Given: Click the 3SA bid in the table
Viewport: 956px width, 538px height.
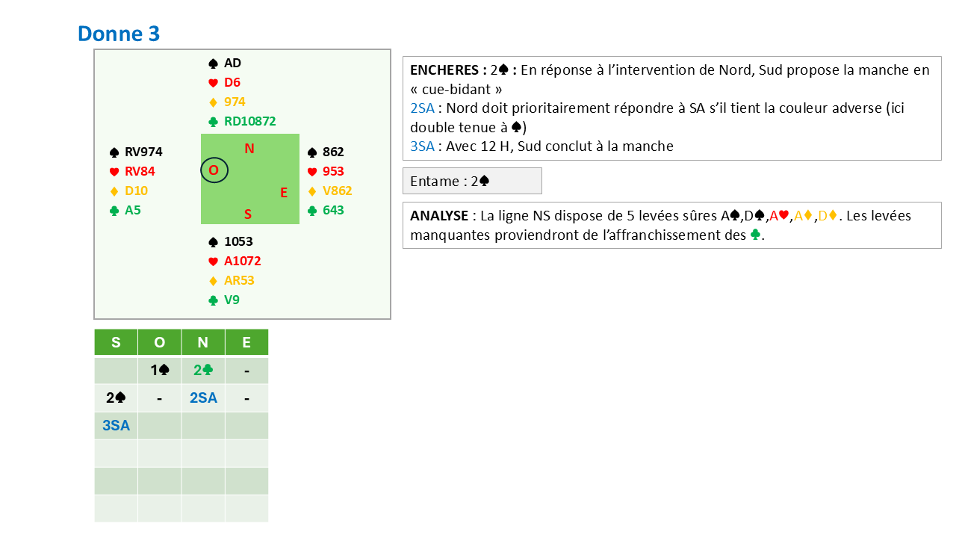Looking at the screenshot, I should click(116, 425).
